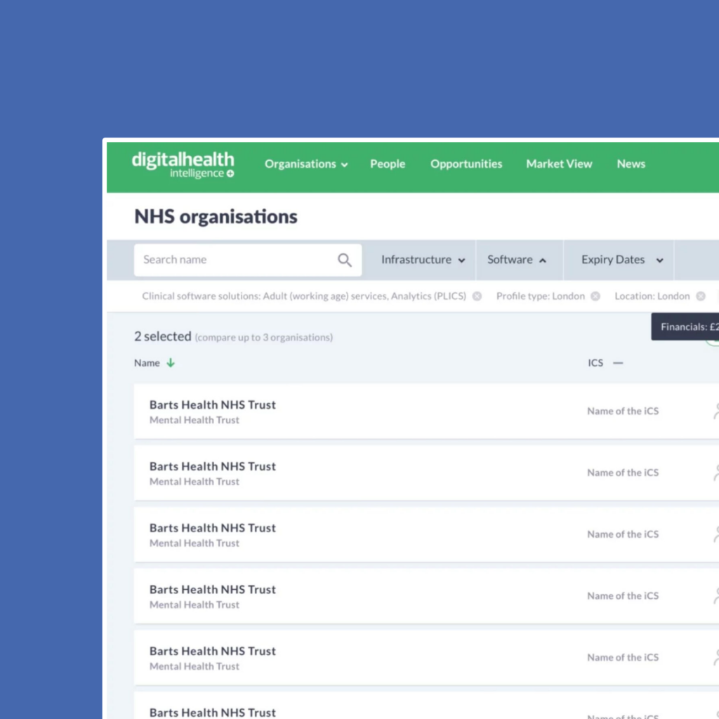The width and height of the screenshot is (719, 719).
Task: Focus the Search name field
Action: pos(248,260)
